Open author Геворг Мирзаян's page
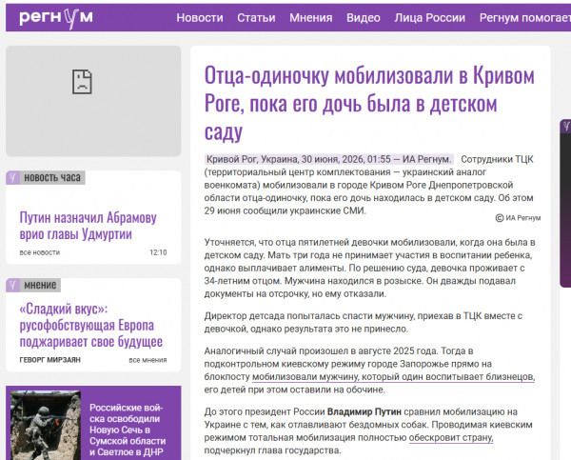Screen dimensions: 571x460 point(49,360)
